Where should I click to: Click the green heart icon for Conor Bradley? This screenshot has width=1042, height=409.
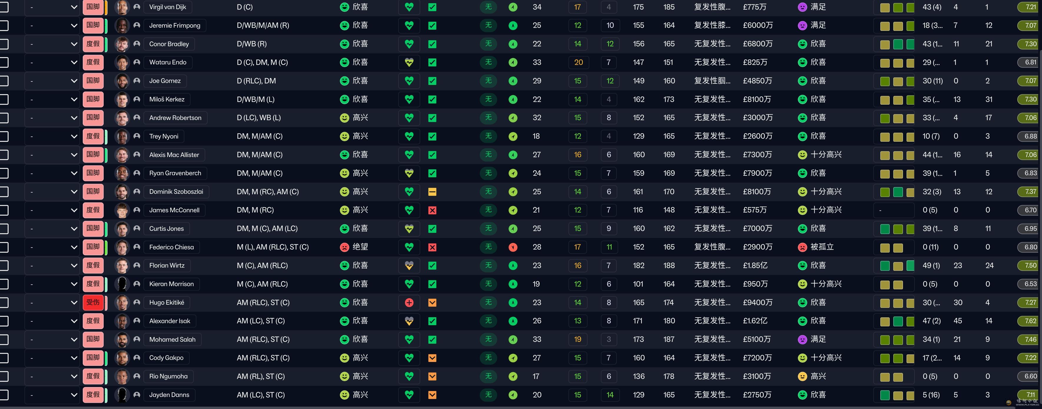[409, 44]
